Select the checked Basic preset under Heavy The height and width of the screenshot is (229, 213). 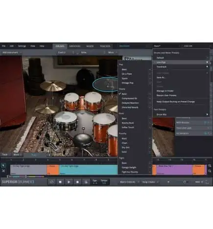pyautogui.click(x=135, y=94)
